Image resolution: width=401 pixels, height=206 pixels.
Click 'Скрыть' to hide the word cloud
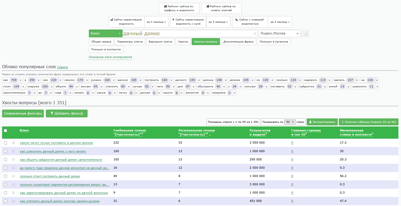point(62,67)
